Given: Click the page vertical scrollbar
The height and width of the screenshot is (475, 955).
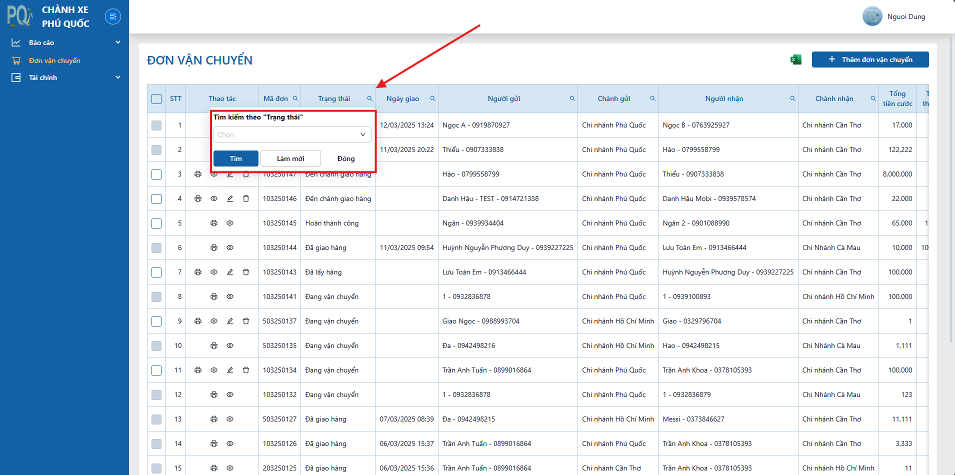Looking at the screenshot, I should point(951,190).
